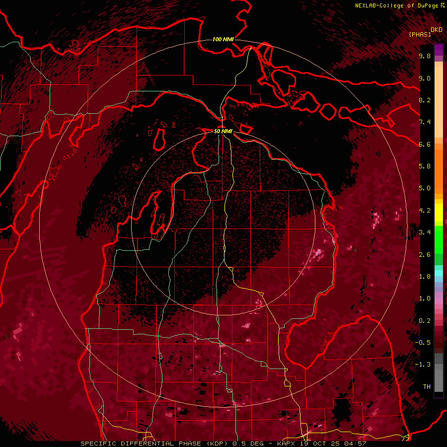Click the yellow band of the color bar
This screenshot has height=447, width=447.
(x=439, y=213)
